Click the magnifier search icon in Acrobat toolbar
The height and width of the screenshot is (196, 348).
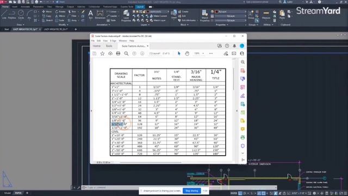[126, 53]
